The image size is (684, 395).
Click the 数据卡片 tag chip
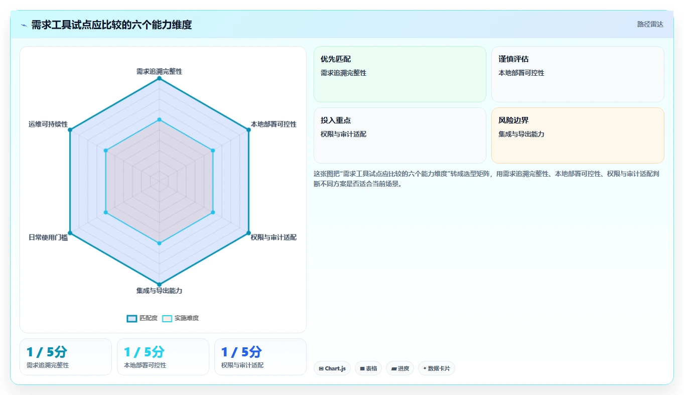pyautogui.click(x=437, y=368)
